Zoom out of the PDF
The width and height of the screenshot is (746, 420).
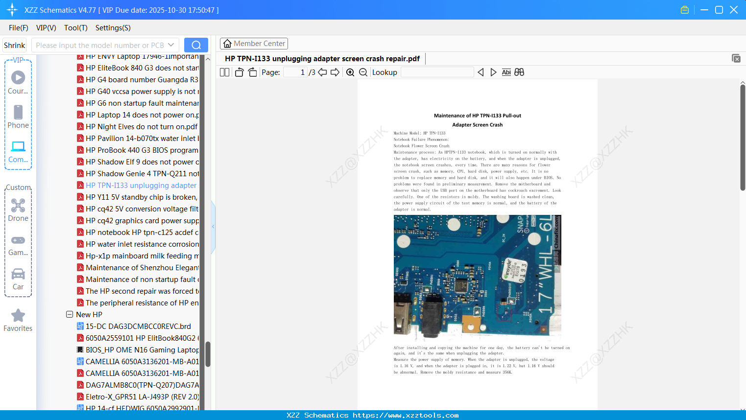click(x=363, y=72)
